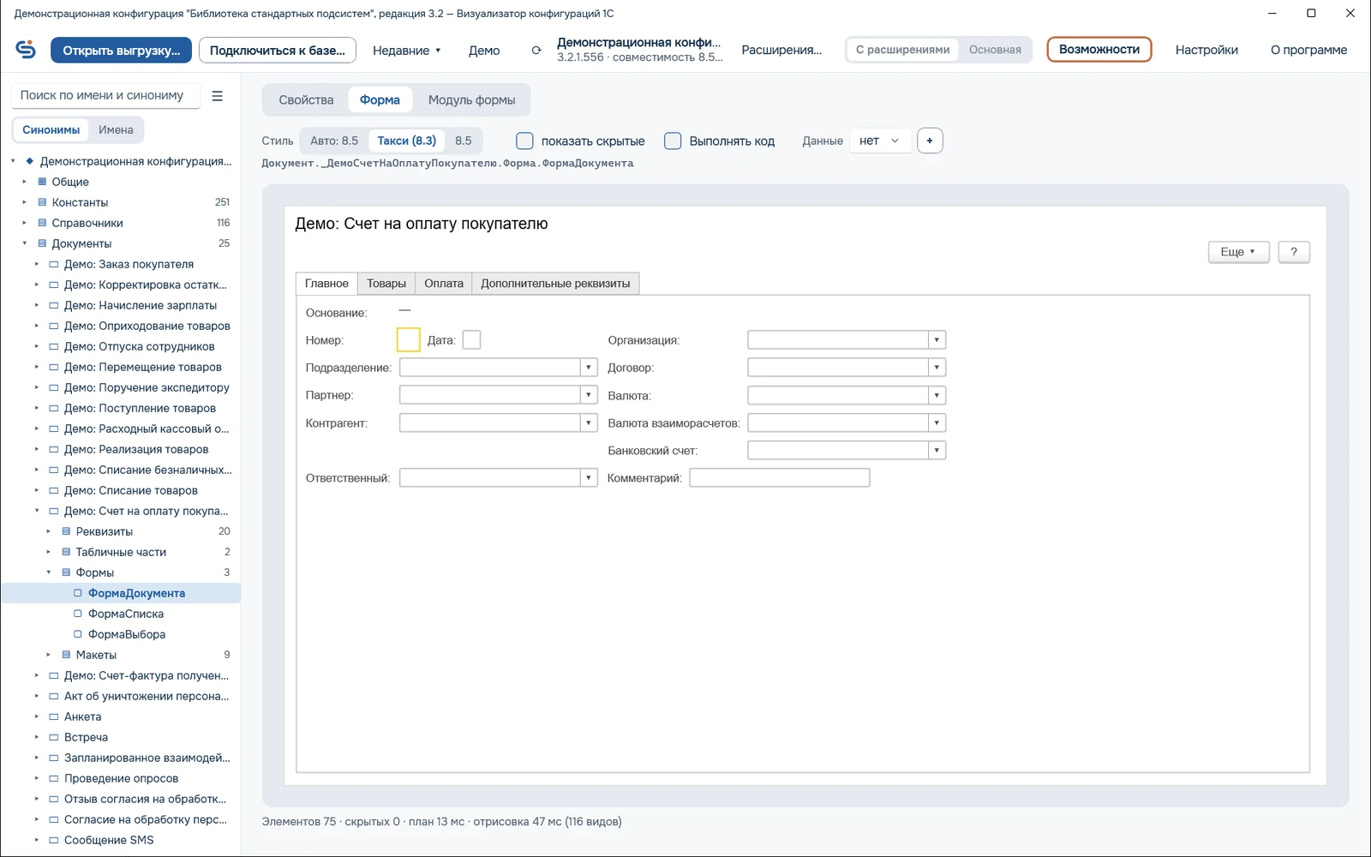Open the Еще dropdown menu
Viewport: 1371px width, 857px height.
tap(1238, 252)
